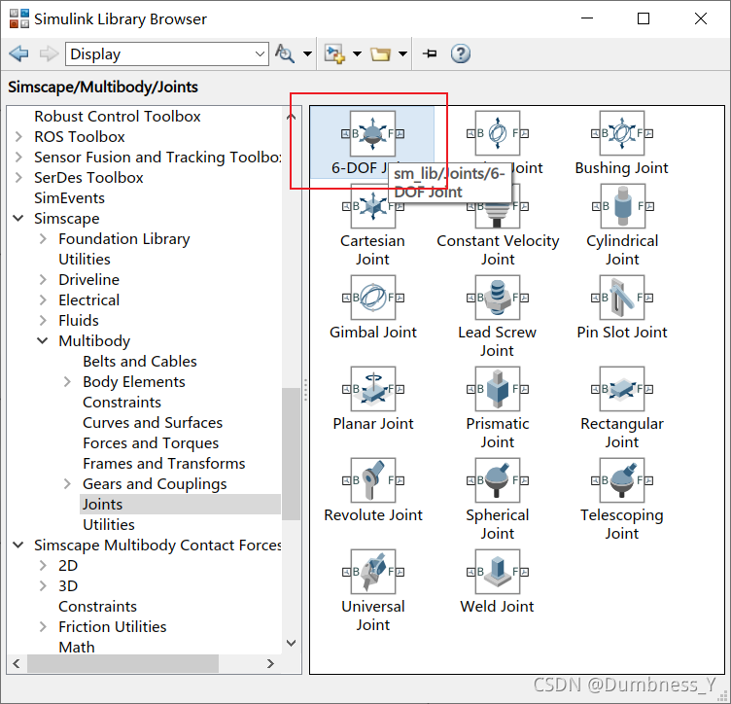Screen dimensions: 731x704
Task: Select Robust Control Toolbox in tree
Action: coord(117,116)
